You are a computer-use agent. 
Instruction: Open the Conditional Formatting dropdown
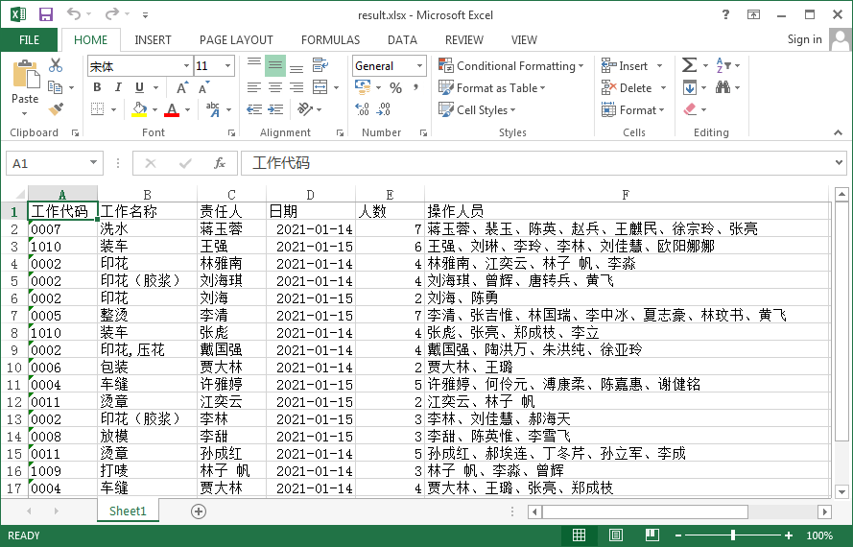pyautogui.click(x=511, y=66)
